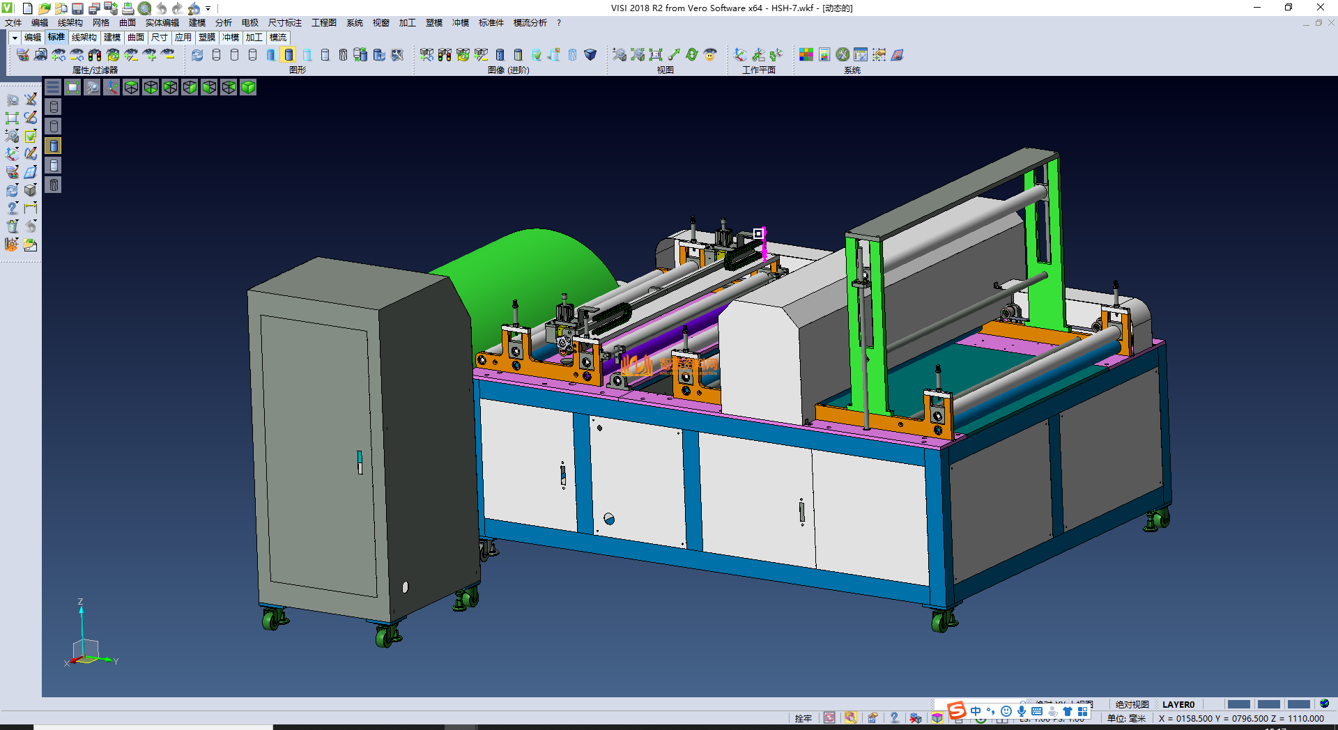The width and height of the screenshot is (1338, 730).
Task: Click the first blue color swatch in status bar
Action: click(x=1238, y=704)
